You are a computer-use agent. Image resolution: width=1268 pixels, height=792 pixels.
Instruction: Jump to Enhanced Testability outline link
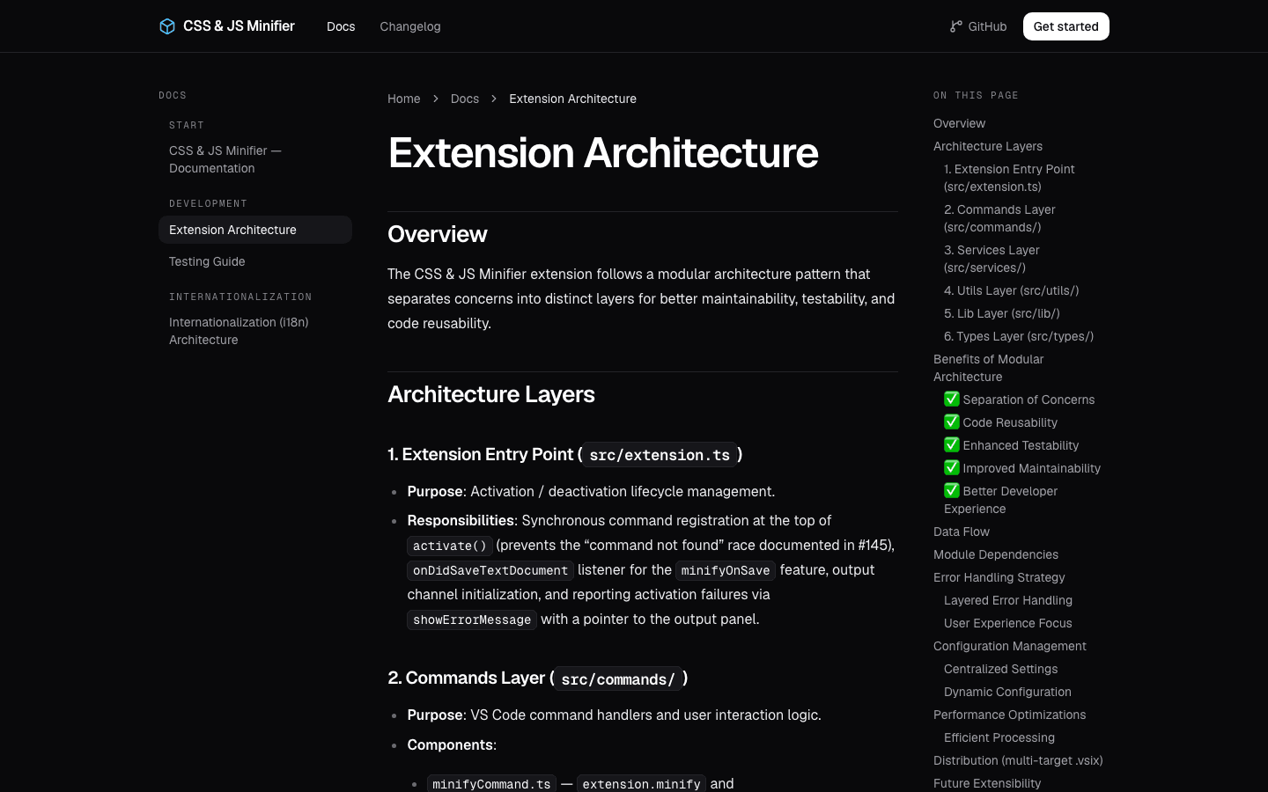(x=1012, y=445)
